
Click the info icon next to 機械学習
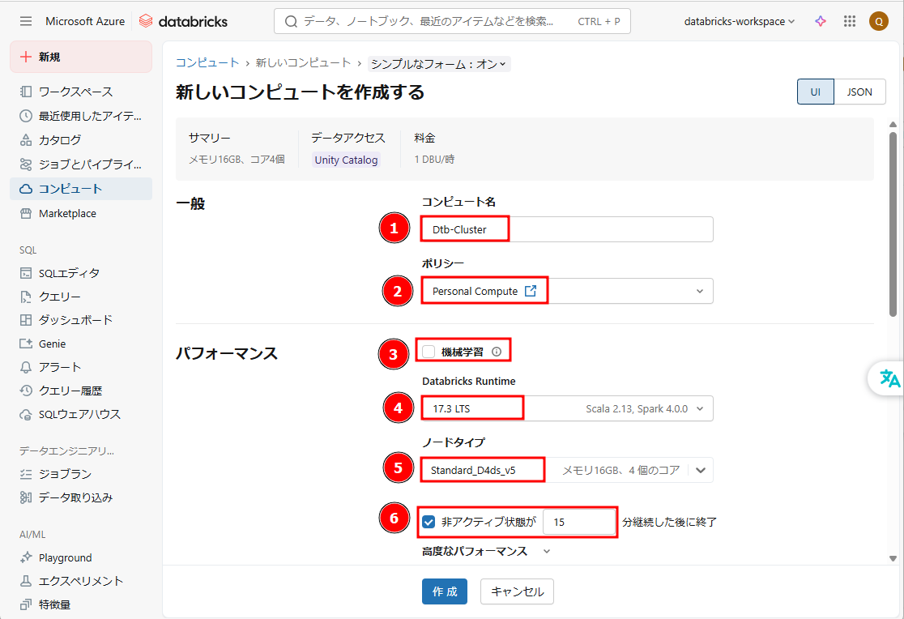pos(497,352)
